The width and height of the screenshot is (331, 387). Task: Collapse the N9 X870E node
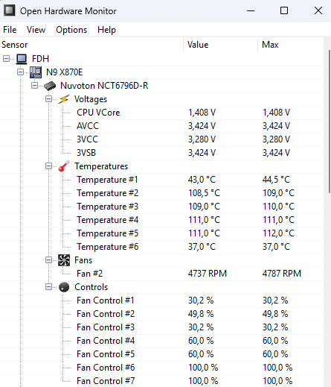(x=21, y=72)
